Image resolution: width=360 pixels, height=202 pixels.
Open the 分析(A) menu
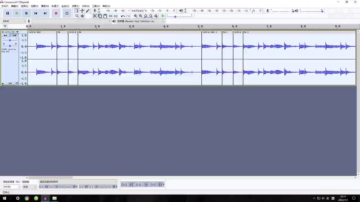pos(85,6)
